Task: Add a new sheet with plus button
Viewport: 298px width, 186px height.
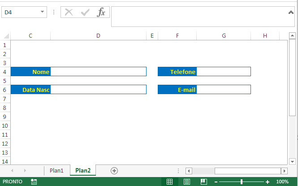Action: tap(114, 170)
